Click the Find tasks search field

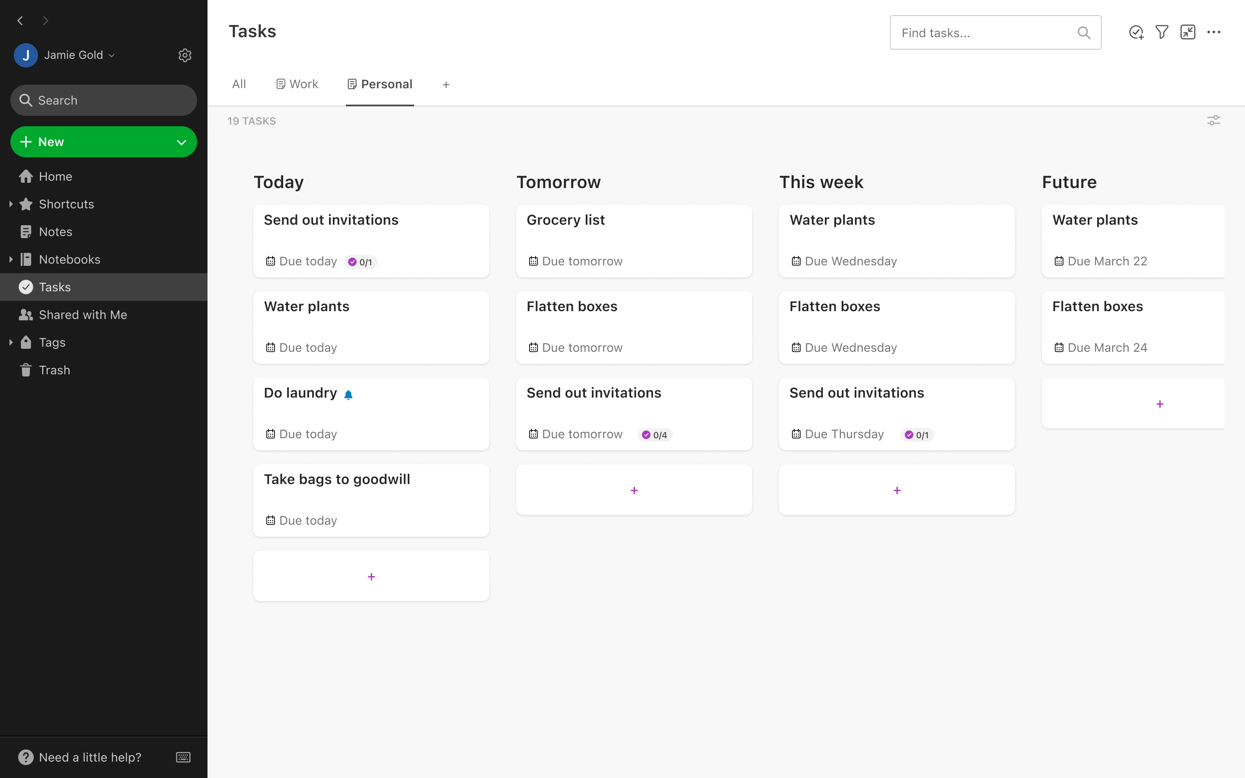(985, 33)
